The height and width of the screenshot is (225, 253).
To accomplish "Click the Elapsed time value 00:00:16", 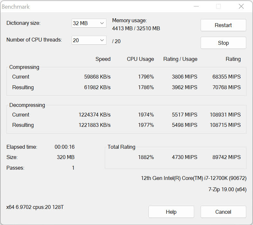I will click(64, 147).
